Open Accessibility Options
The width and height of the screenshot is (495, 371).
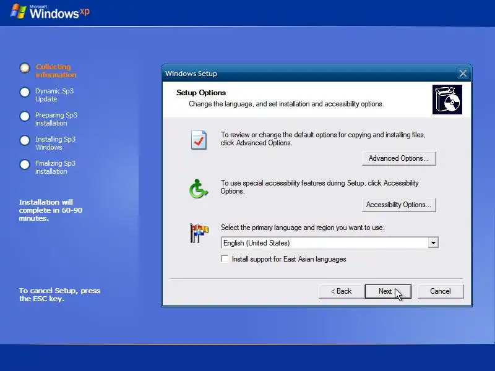pyautogui.click(x=398, y=205)
